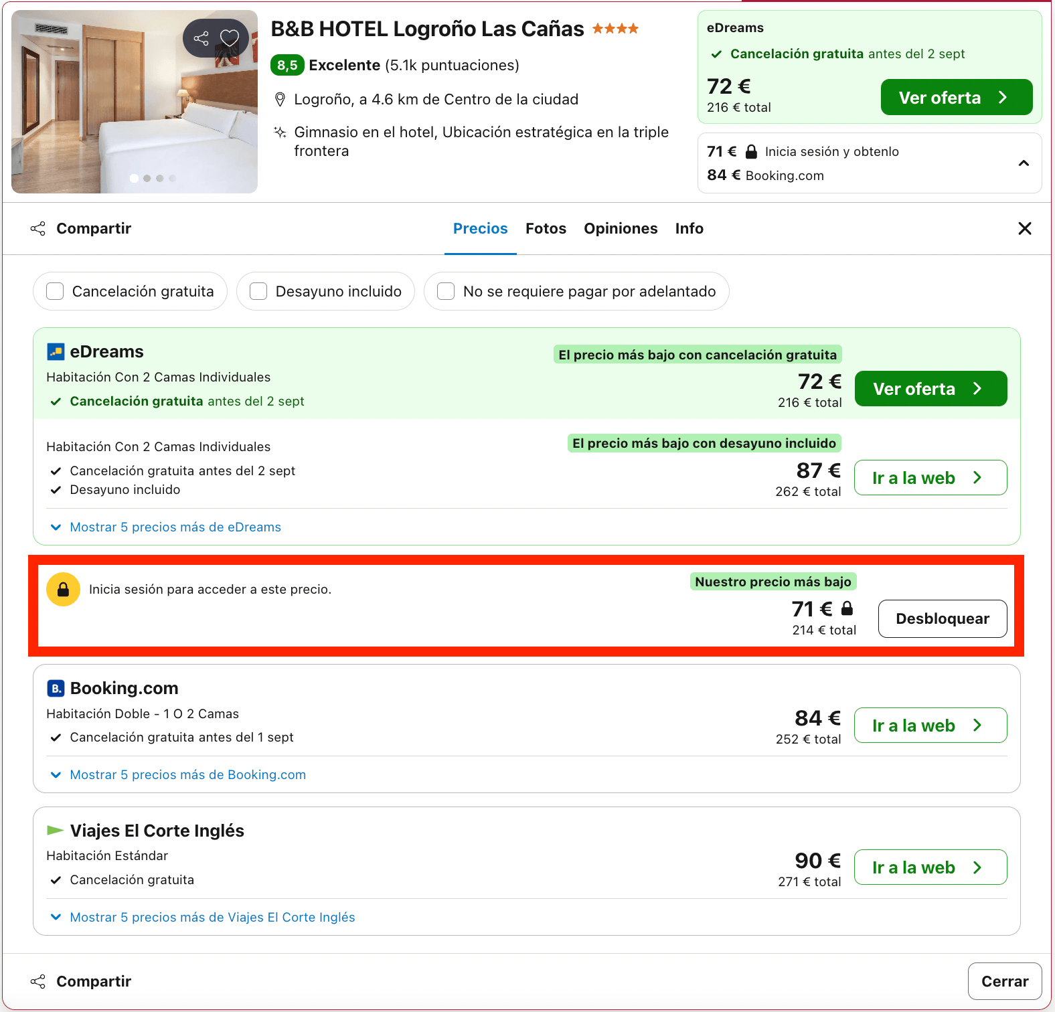
Task: Click Ver oferta for 72 € eDreams room
Action: (x=930, y=389)
